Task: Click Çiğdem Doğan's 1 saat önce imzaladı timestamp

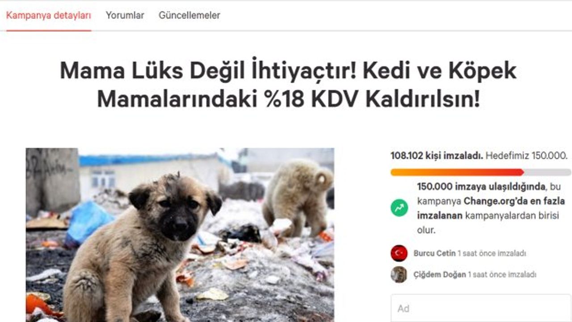Action: tap(502, 275)
